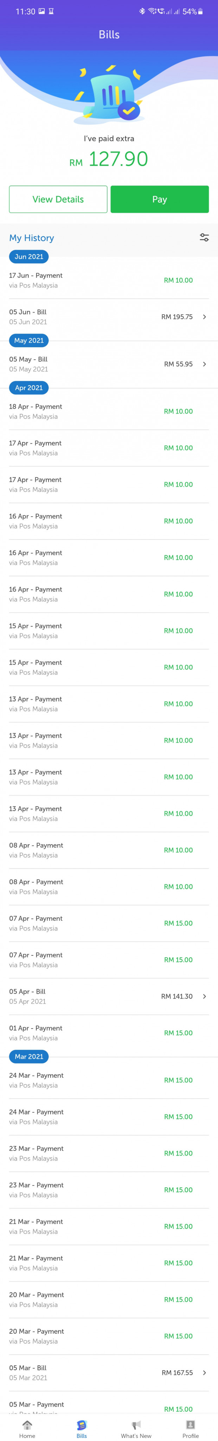The image size is (218, 1441).
Task: Select the Jun 2021 month tag
Action: [29, 257]
